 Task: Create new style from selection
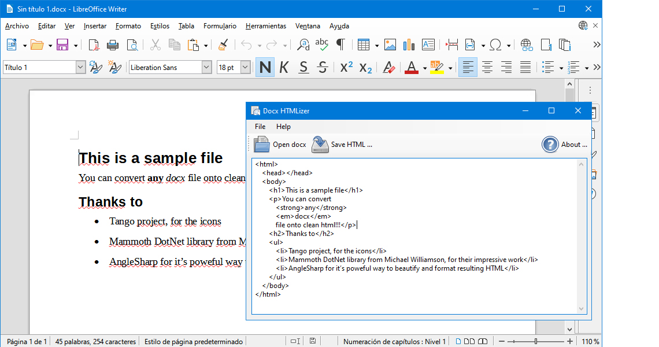pyautogui.click(x=114, y=67)
